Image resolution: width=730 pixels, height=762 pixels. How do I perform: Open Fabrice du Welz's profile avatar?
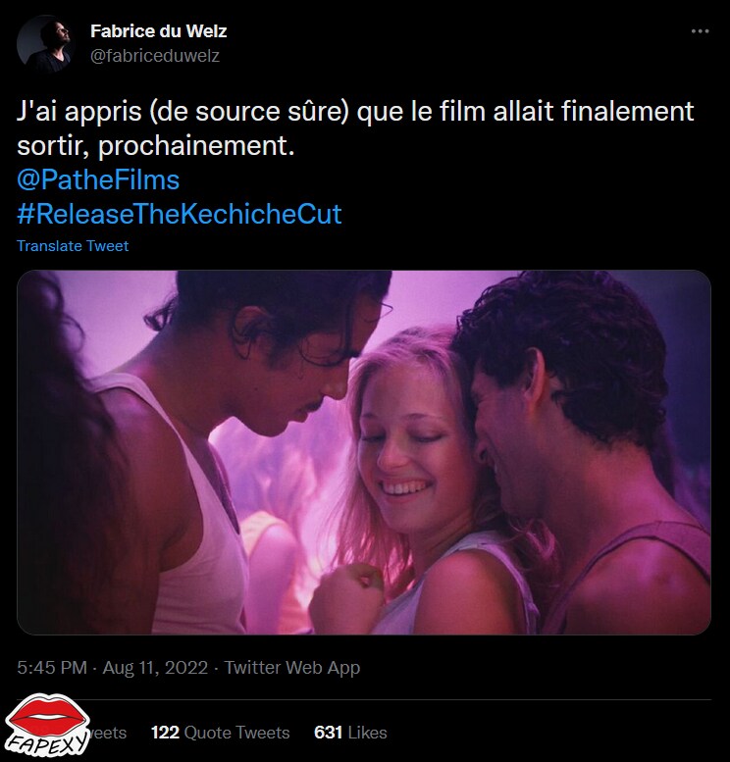[45, 44]
